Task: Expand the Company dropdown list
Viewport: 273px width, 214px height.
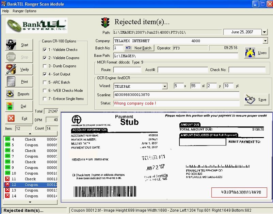Action: 265,41
